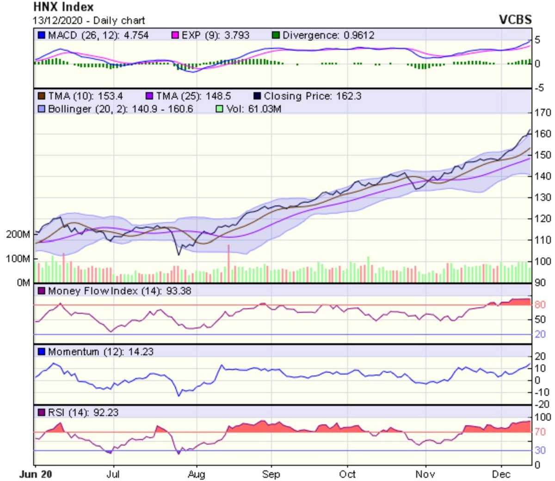Screen dimensions: 555x481
Task: Click the Sep label on time axis
Action: coord(271,475)
